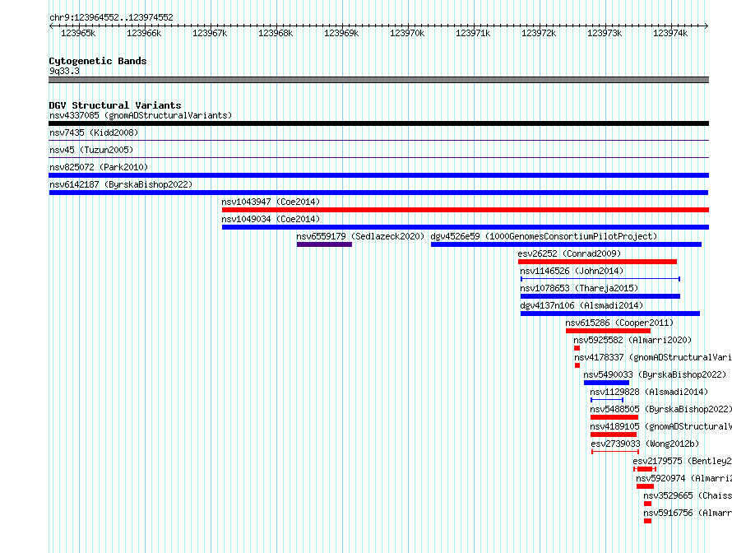Open nsv5490033 (ByrskaBishop2022) label

coord(655,374)
